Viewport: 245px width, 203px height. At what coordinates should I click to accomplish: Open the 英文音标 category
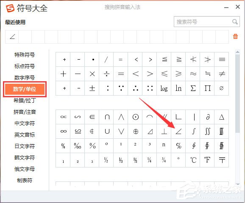[25, 135]
